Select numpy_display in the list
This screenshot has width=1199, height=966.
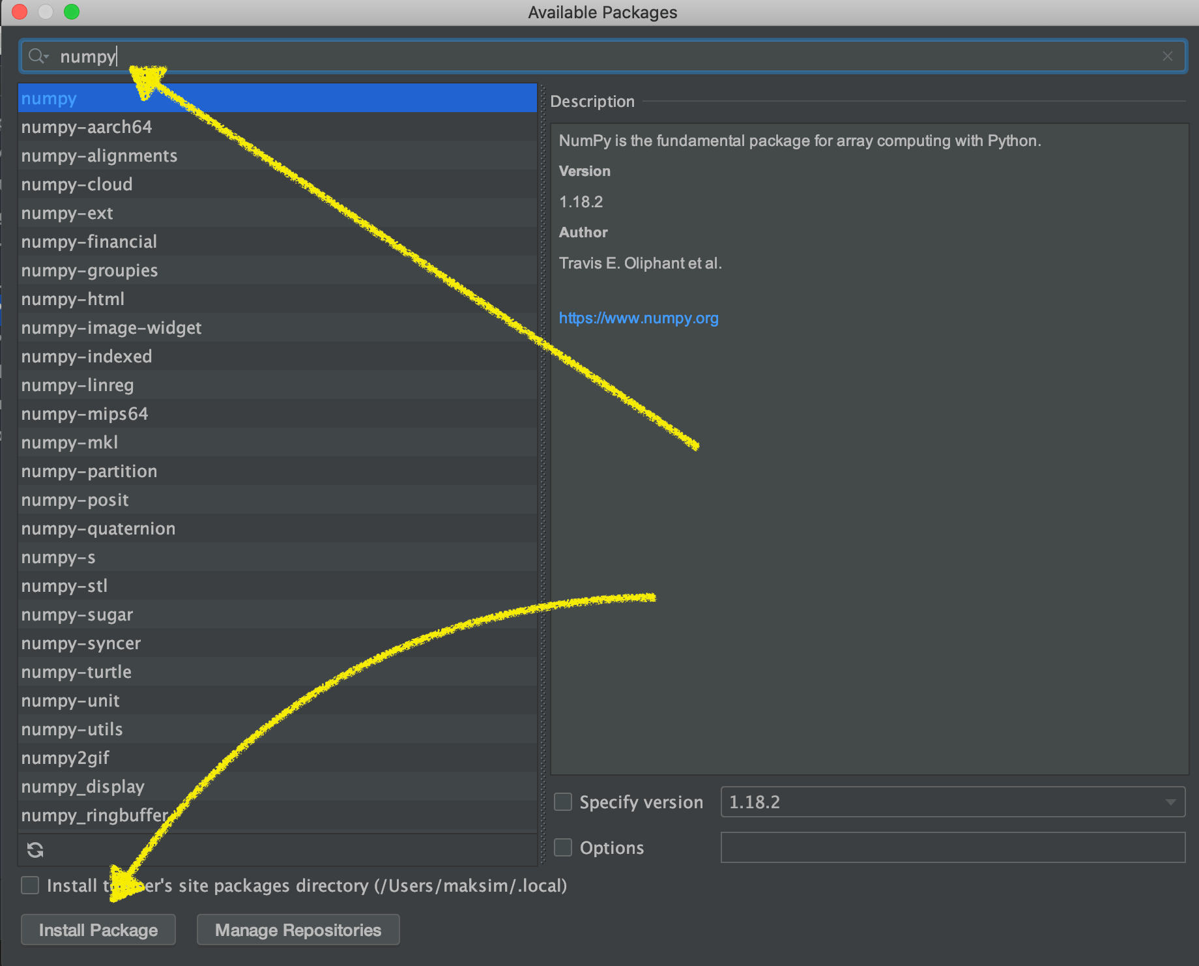point(278,786)
